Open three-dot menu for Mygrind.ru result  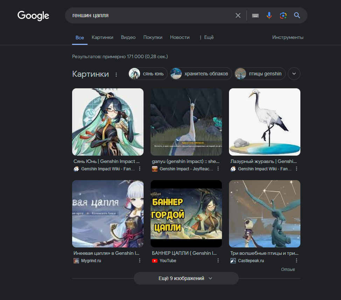coord(140,261)
